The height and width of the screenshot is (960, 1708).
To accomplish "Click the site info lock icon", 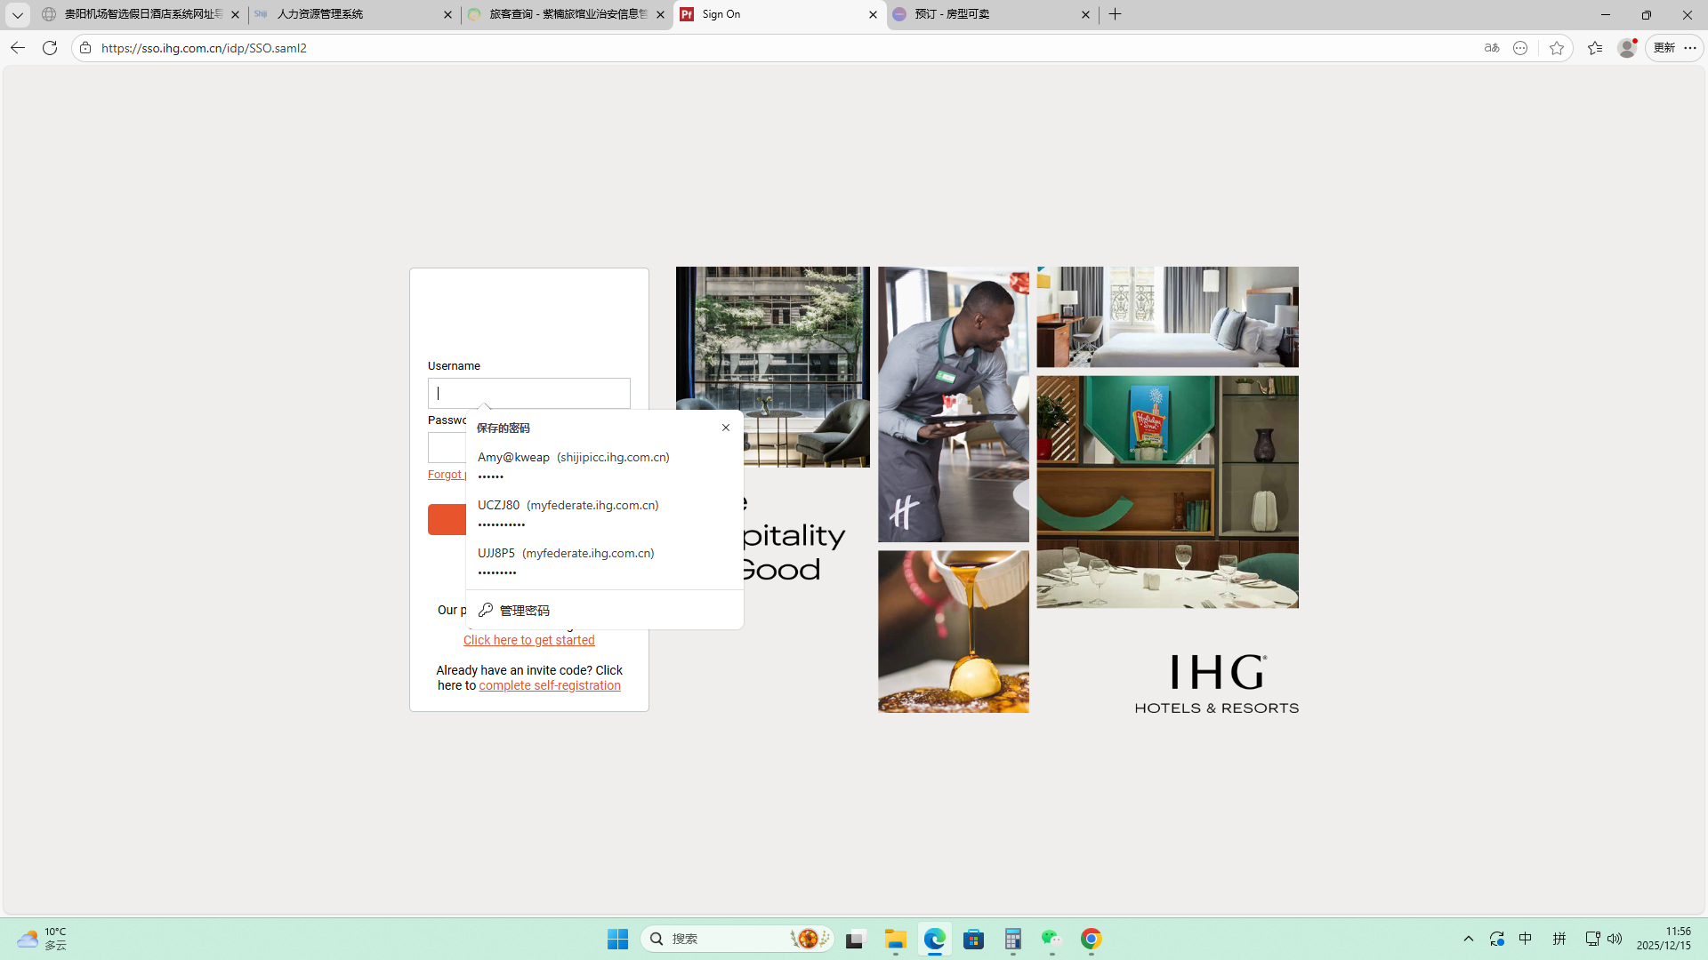I will click(85, 48).
